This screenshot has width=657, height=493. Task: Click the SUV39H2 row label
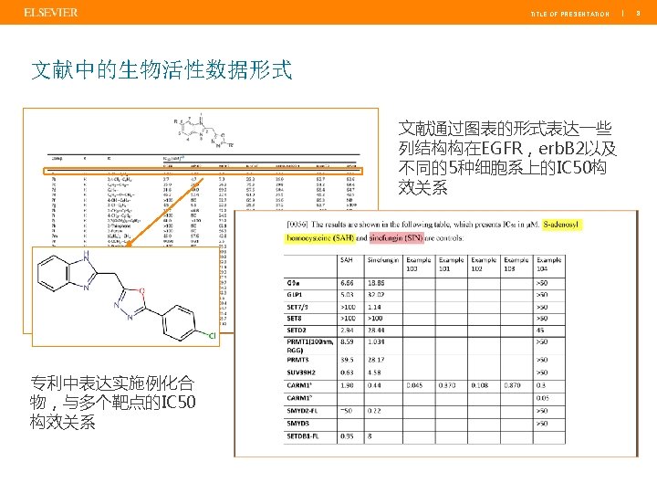[x=301, y=372]
